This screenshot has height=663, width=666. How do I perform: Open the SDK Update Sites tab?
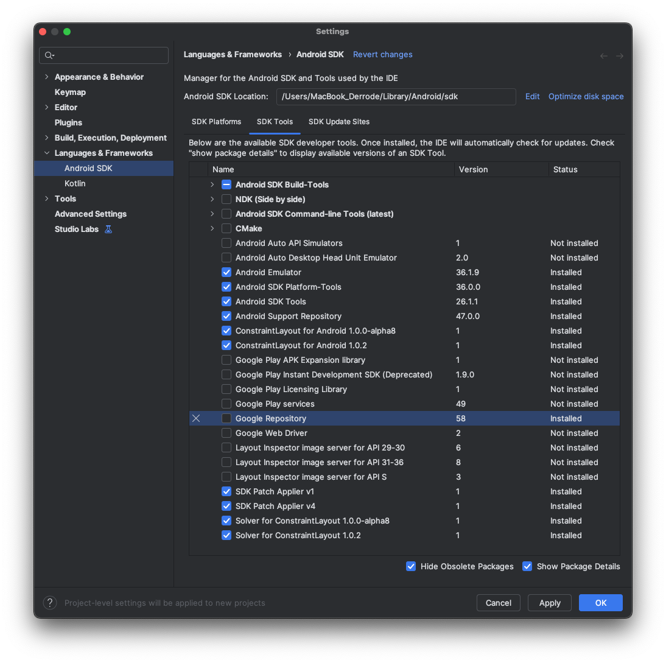click(x=338, y=122)
